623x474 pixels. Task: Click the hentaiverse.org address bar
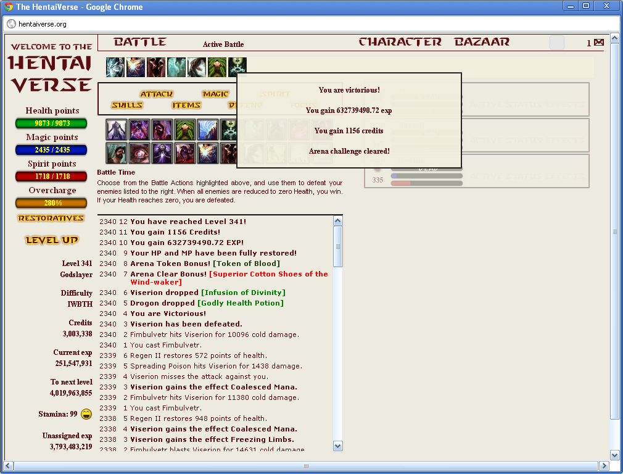312,24
